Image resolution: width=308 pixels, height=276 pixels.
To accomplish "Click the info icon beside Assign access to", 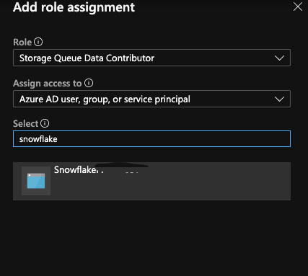I will click(89, 83).
